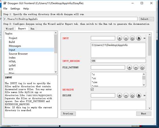The height and width of the screenshot is (128, 159).
Task: Click the INPUT_ENCODING red option label
Action: 71,61
